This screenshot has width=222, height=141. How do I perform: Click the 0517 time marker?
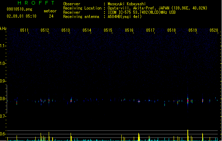[x=150, y=30]
